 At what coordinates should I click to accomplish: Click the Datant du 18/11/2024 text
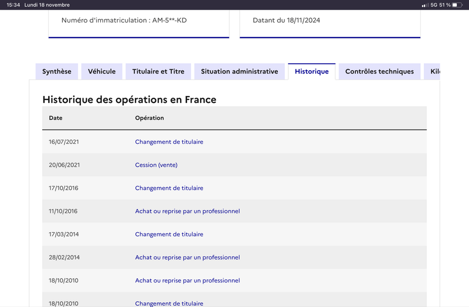pos(286,20)
